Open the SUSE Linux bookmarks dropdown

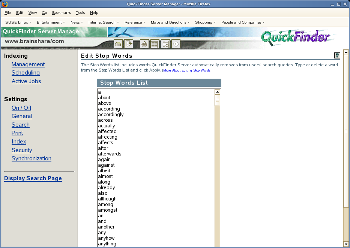[x=18, y=22]
